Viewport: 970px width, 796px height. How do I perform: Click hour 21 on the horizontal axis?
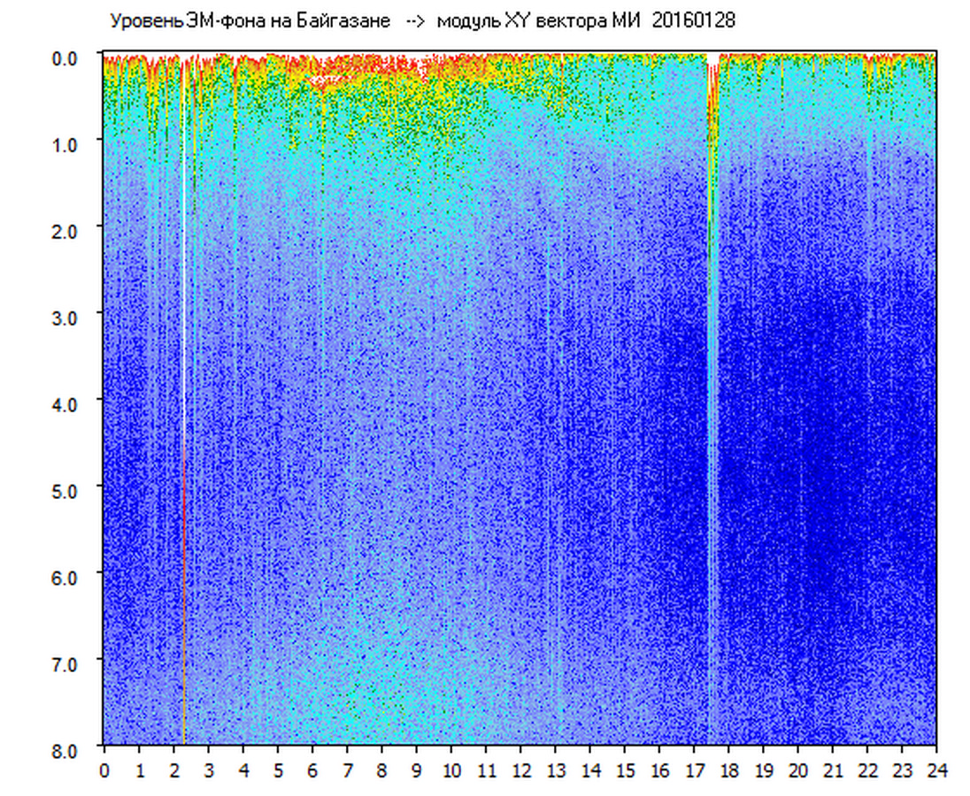tap(834, 770)
